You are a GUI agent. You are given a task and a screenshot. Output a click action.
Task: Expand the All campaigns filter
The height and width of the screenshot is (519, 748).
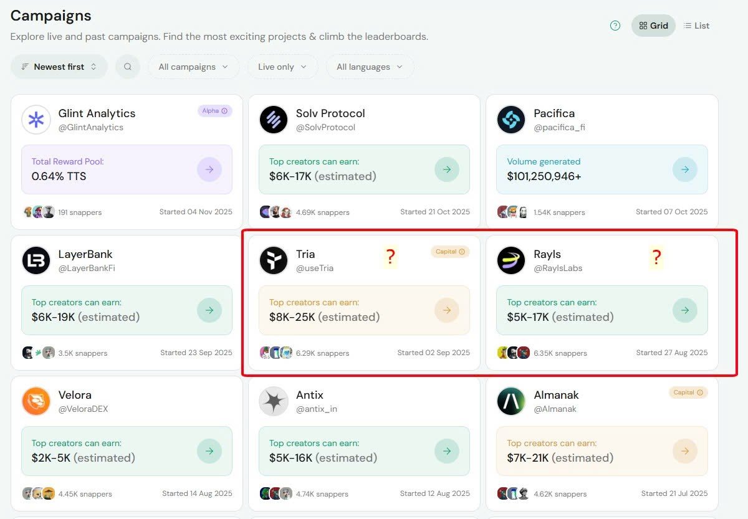[193, 67]
